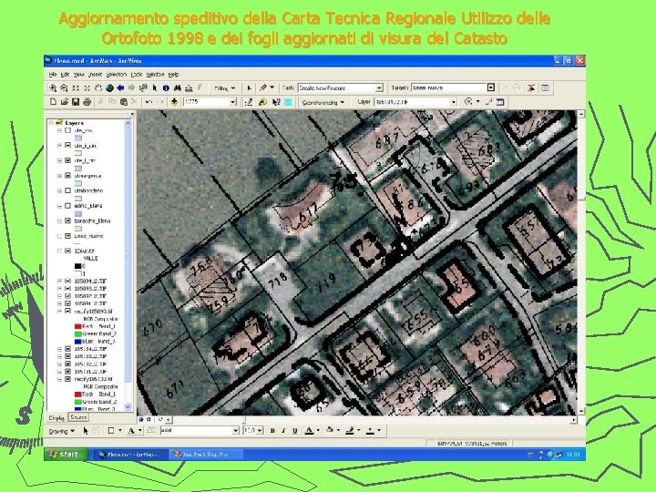
Task: Open the Edit menu
Action: pos(65,75)
